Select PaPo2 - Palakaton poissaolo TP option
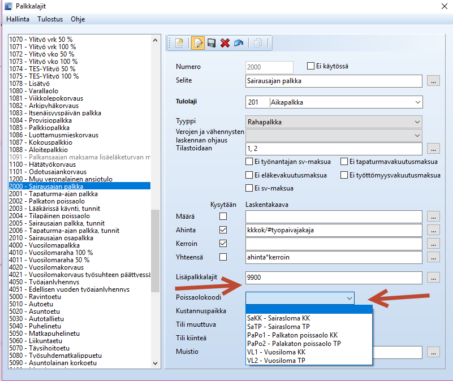Screen dimensions: 453x381 coord(309,344)
